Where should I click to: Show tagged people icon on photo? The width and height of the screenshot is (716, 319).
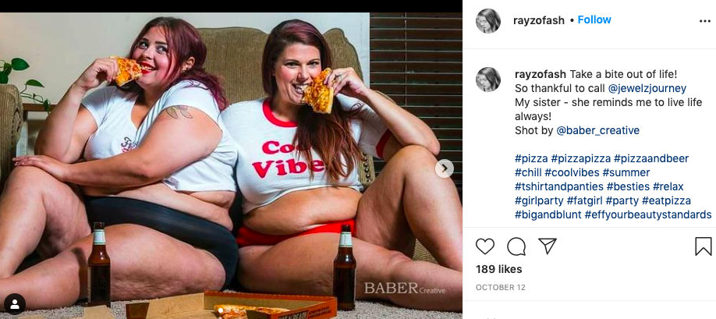pyautogui.click(x=15, y=304)
